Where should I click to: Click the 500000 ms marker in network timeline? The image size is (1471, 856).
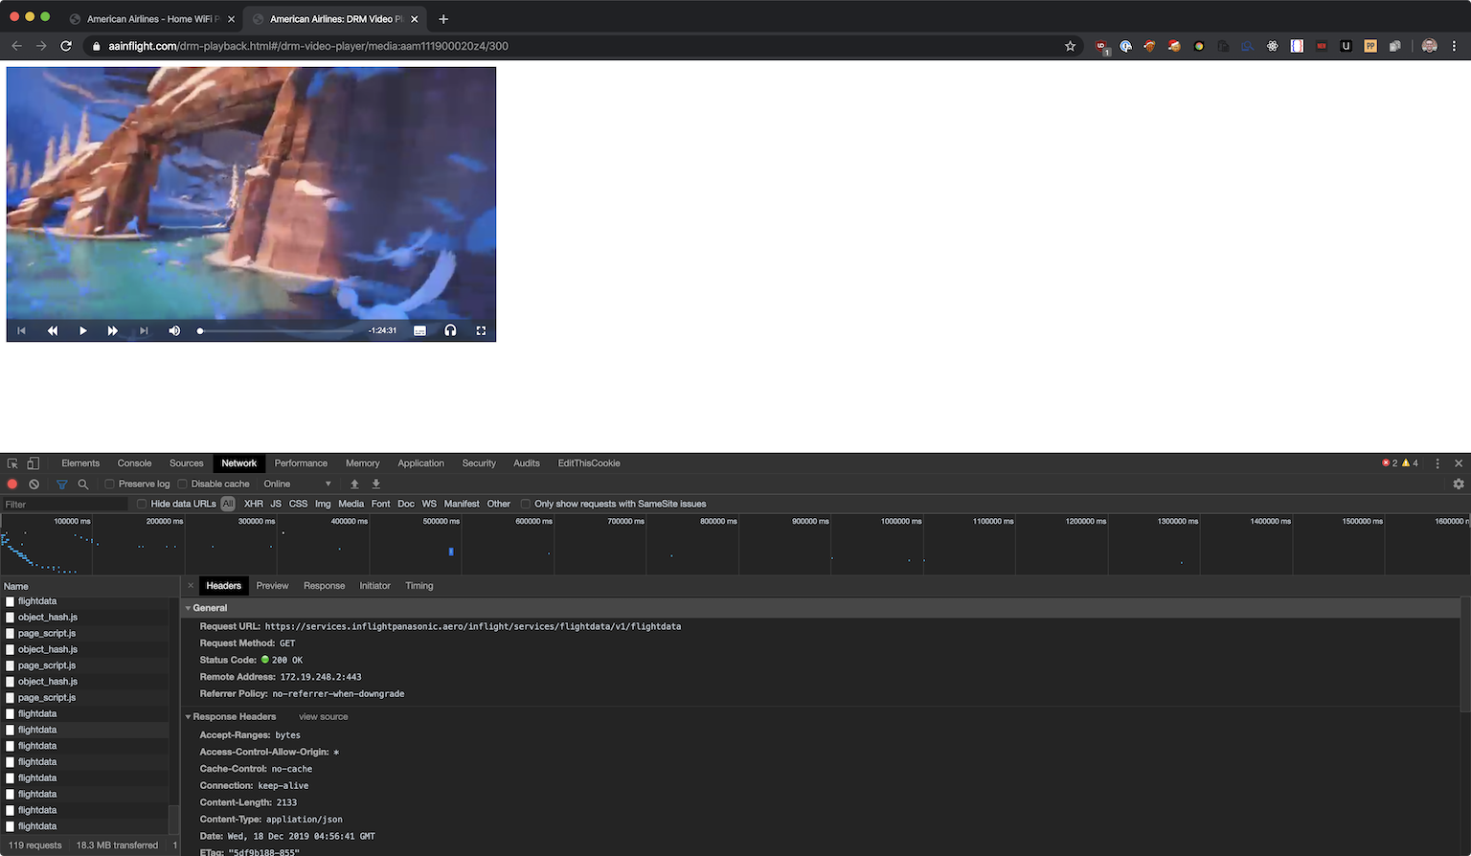[441, 522]
